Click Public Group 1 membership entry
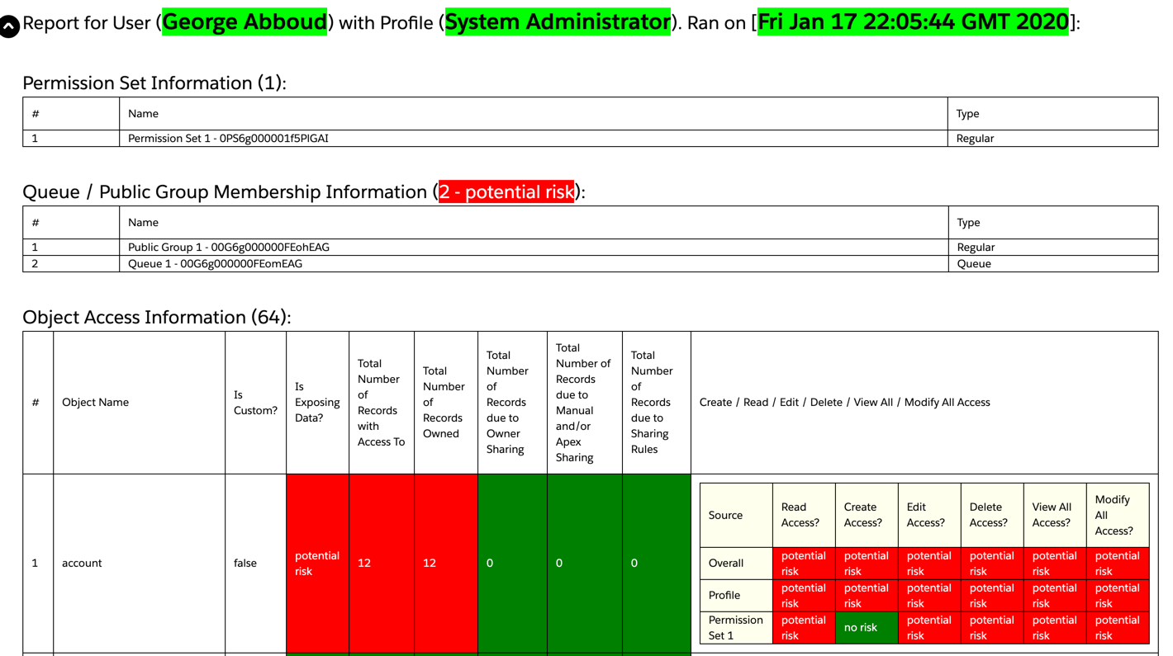 coord(228,247)
